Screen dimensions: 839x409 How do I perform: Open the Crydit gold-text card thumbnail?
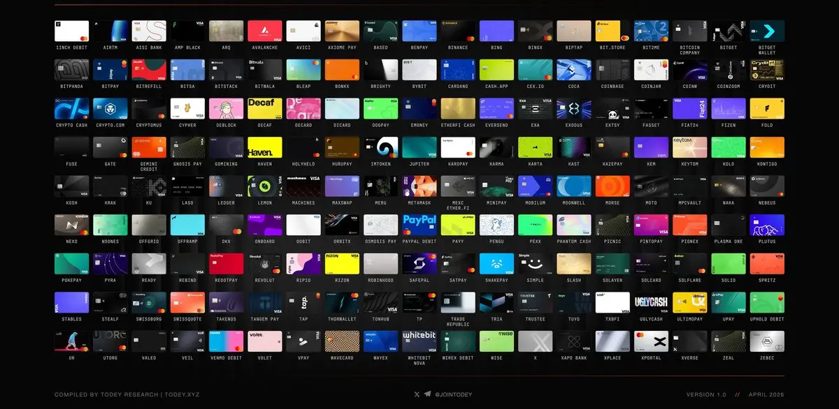coord(767,70)
